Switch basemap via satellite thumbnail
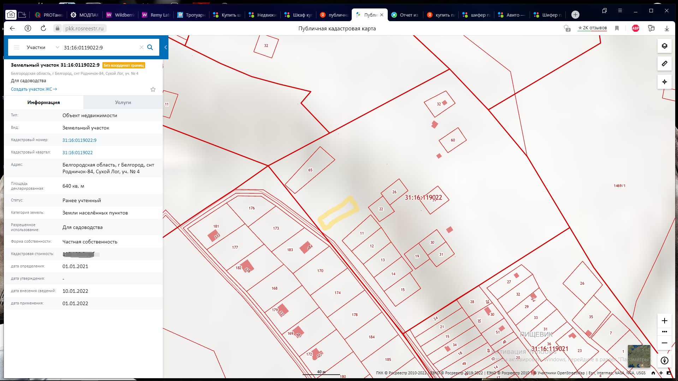This screenshot has height=381, width=678. (638, 356)
